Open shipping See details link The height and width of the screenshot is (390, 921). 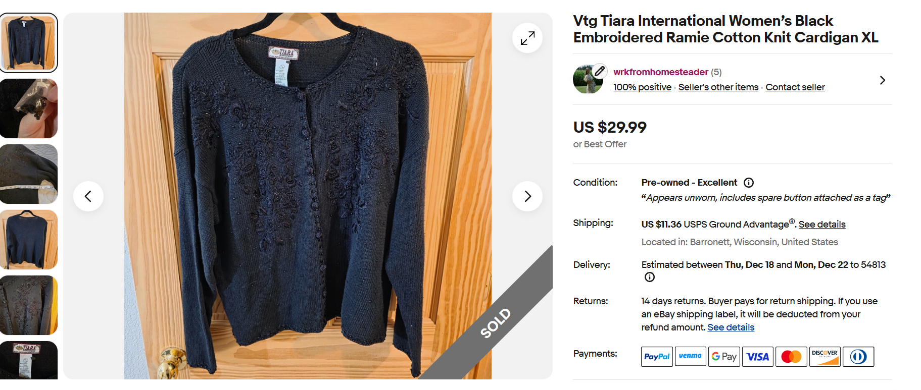pos(822,225)
